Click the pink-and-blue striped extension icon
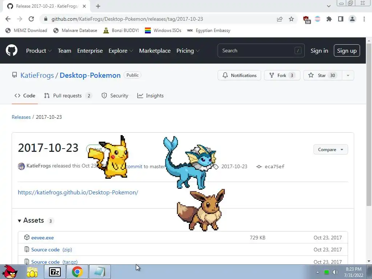Viewport: 372px width, 279px height. pyautogui.click(x=318, y=19)
